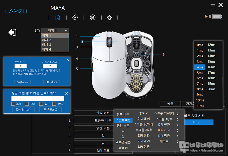Open the Home tab icon
The width and height of the screenshot is (228, 156).
[58, 17]
